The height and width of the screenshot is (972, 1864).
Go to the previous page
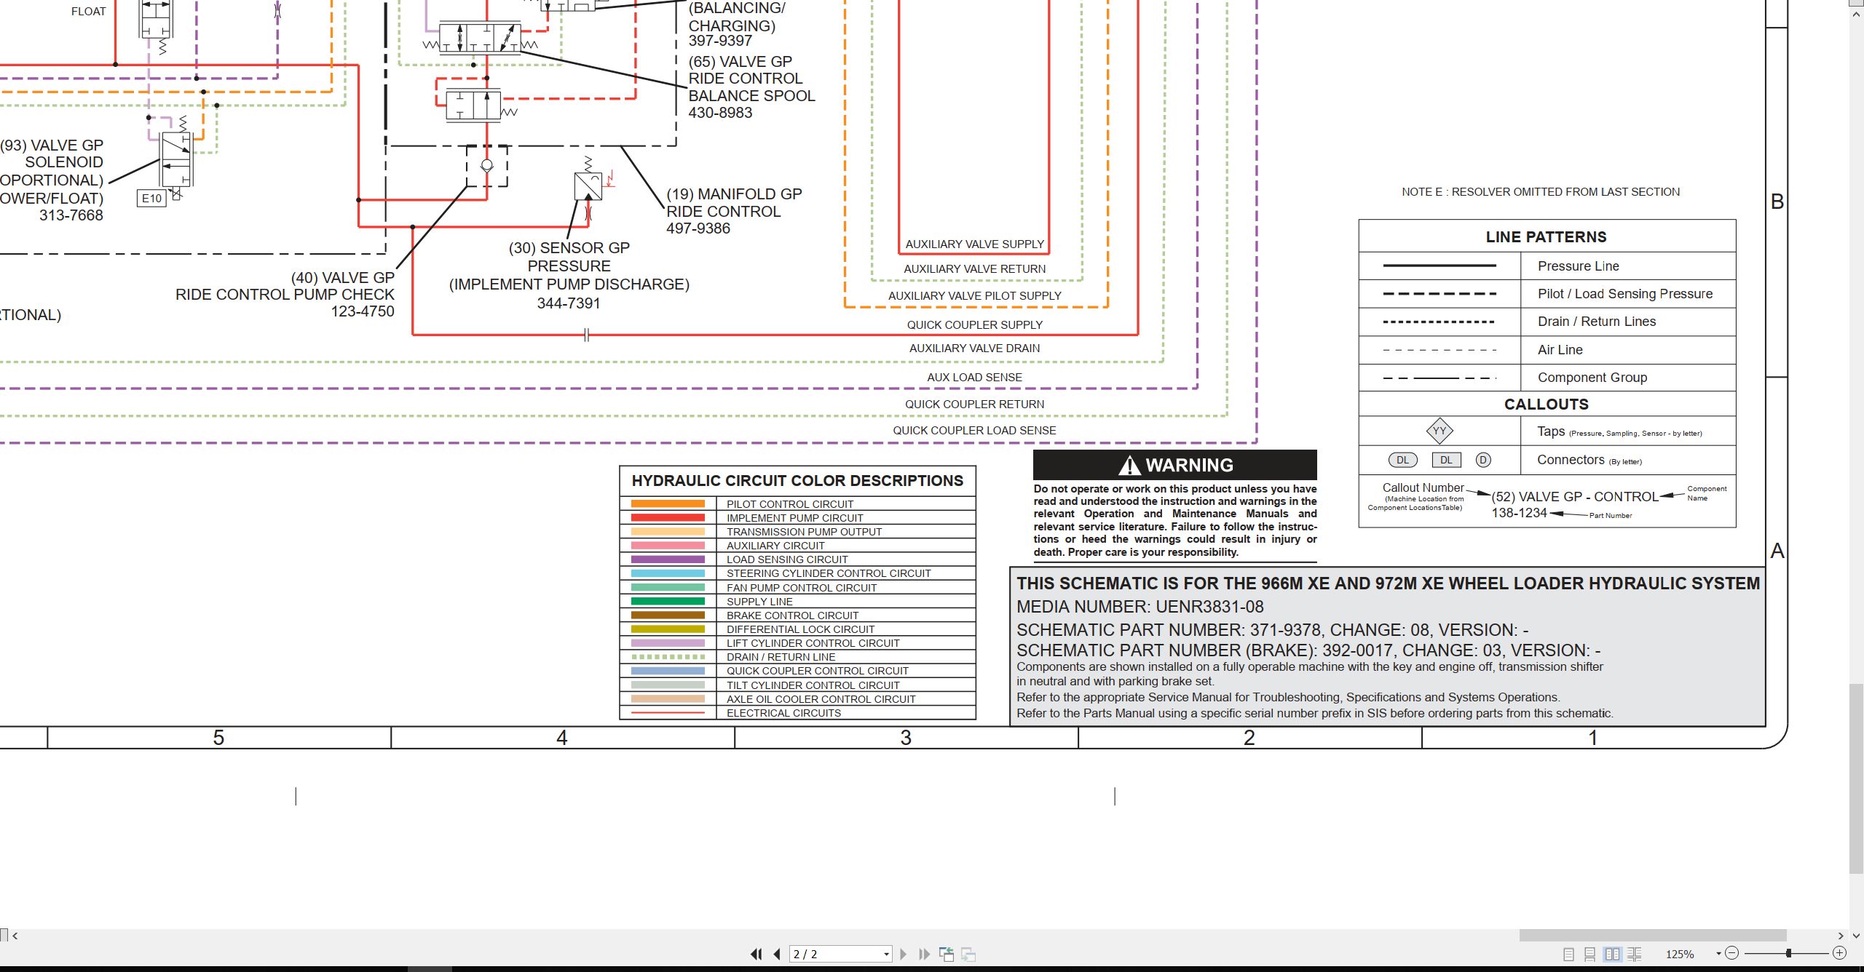point(777,954)
